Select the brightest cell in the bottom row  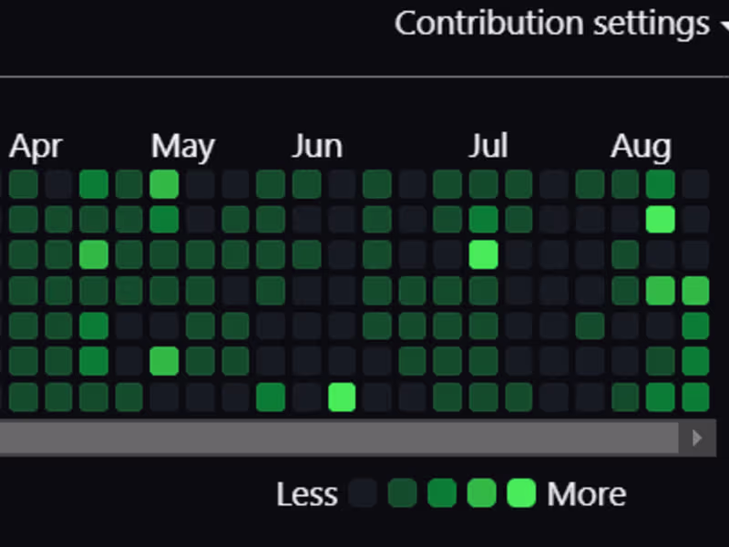(x=342, y=397)
